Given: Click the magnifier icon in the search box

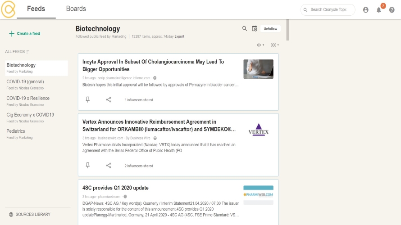Looking at the screenshot, I should pyautogui.click(x=305, y=10).
